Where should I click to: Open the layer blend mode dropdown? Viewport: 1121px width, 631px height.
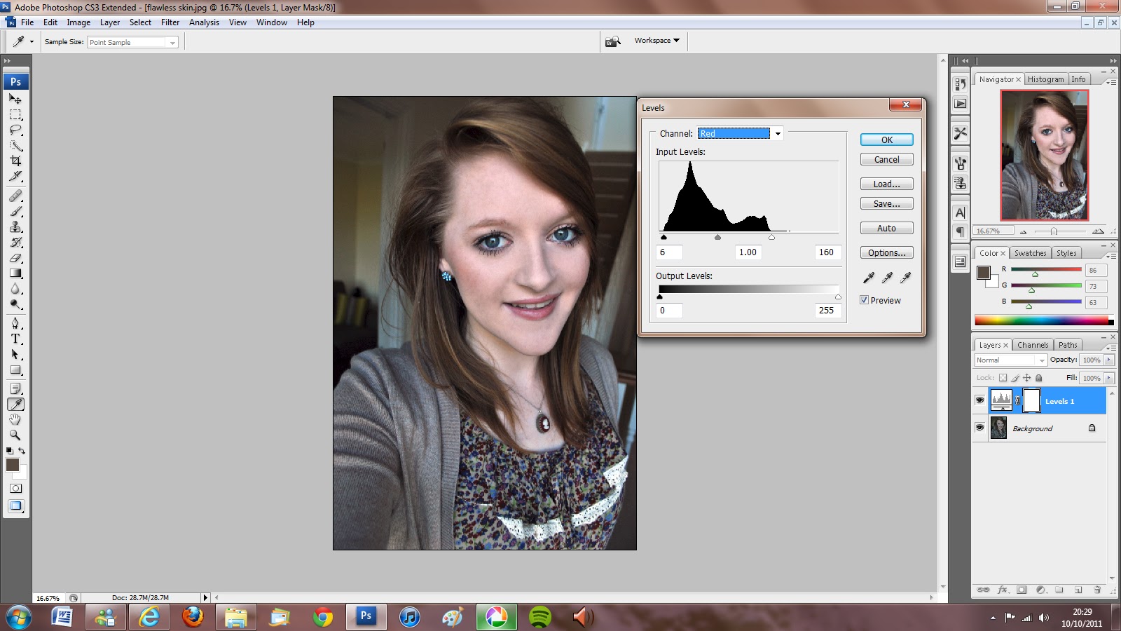(x=1010, y=360)
